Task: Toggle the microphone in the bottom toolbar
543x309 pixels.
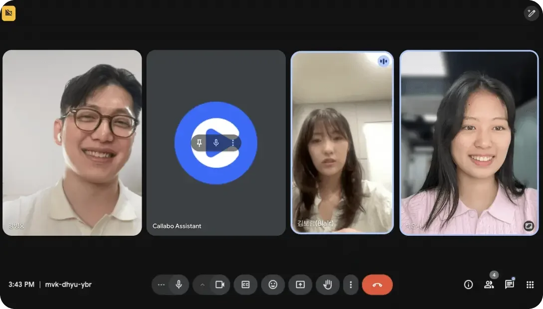Action: point(179,285)
